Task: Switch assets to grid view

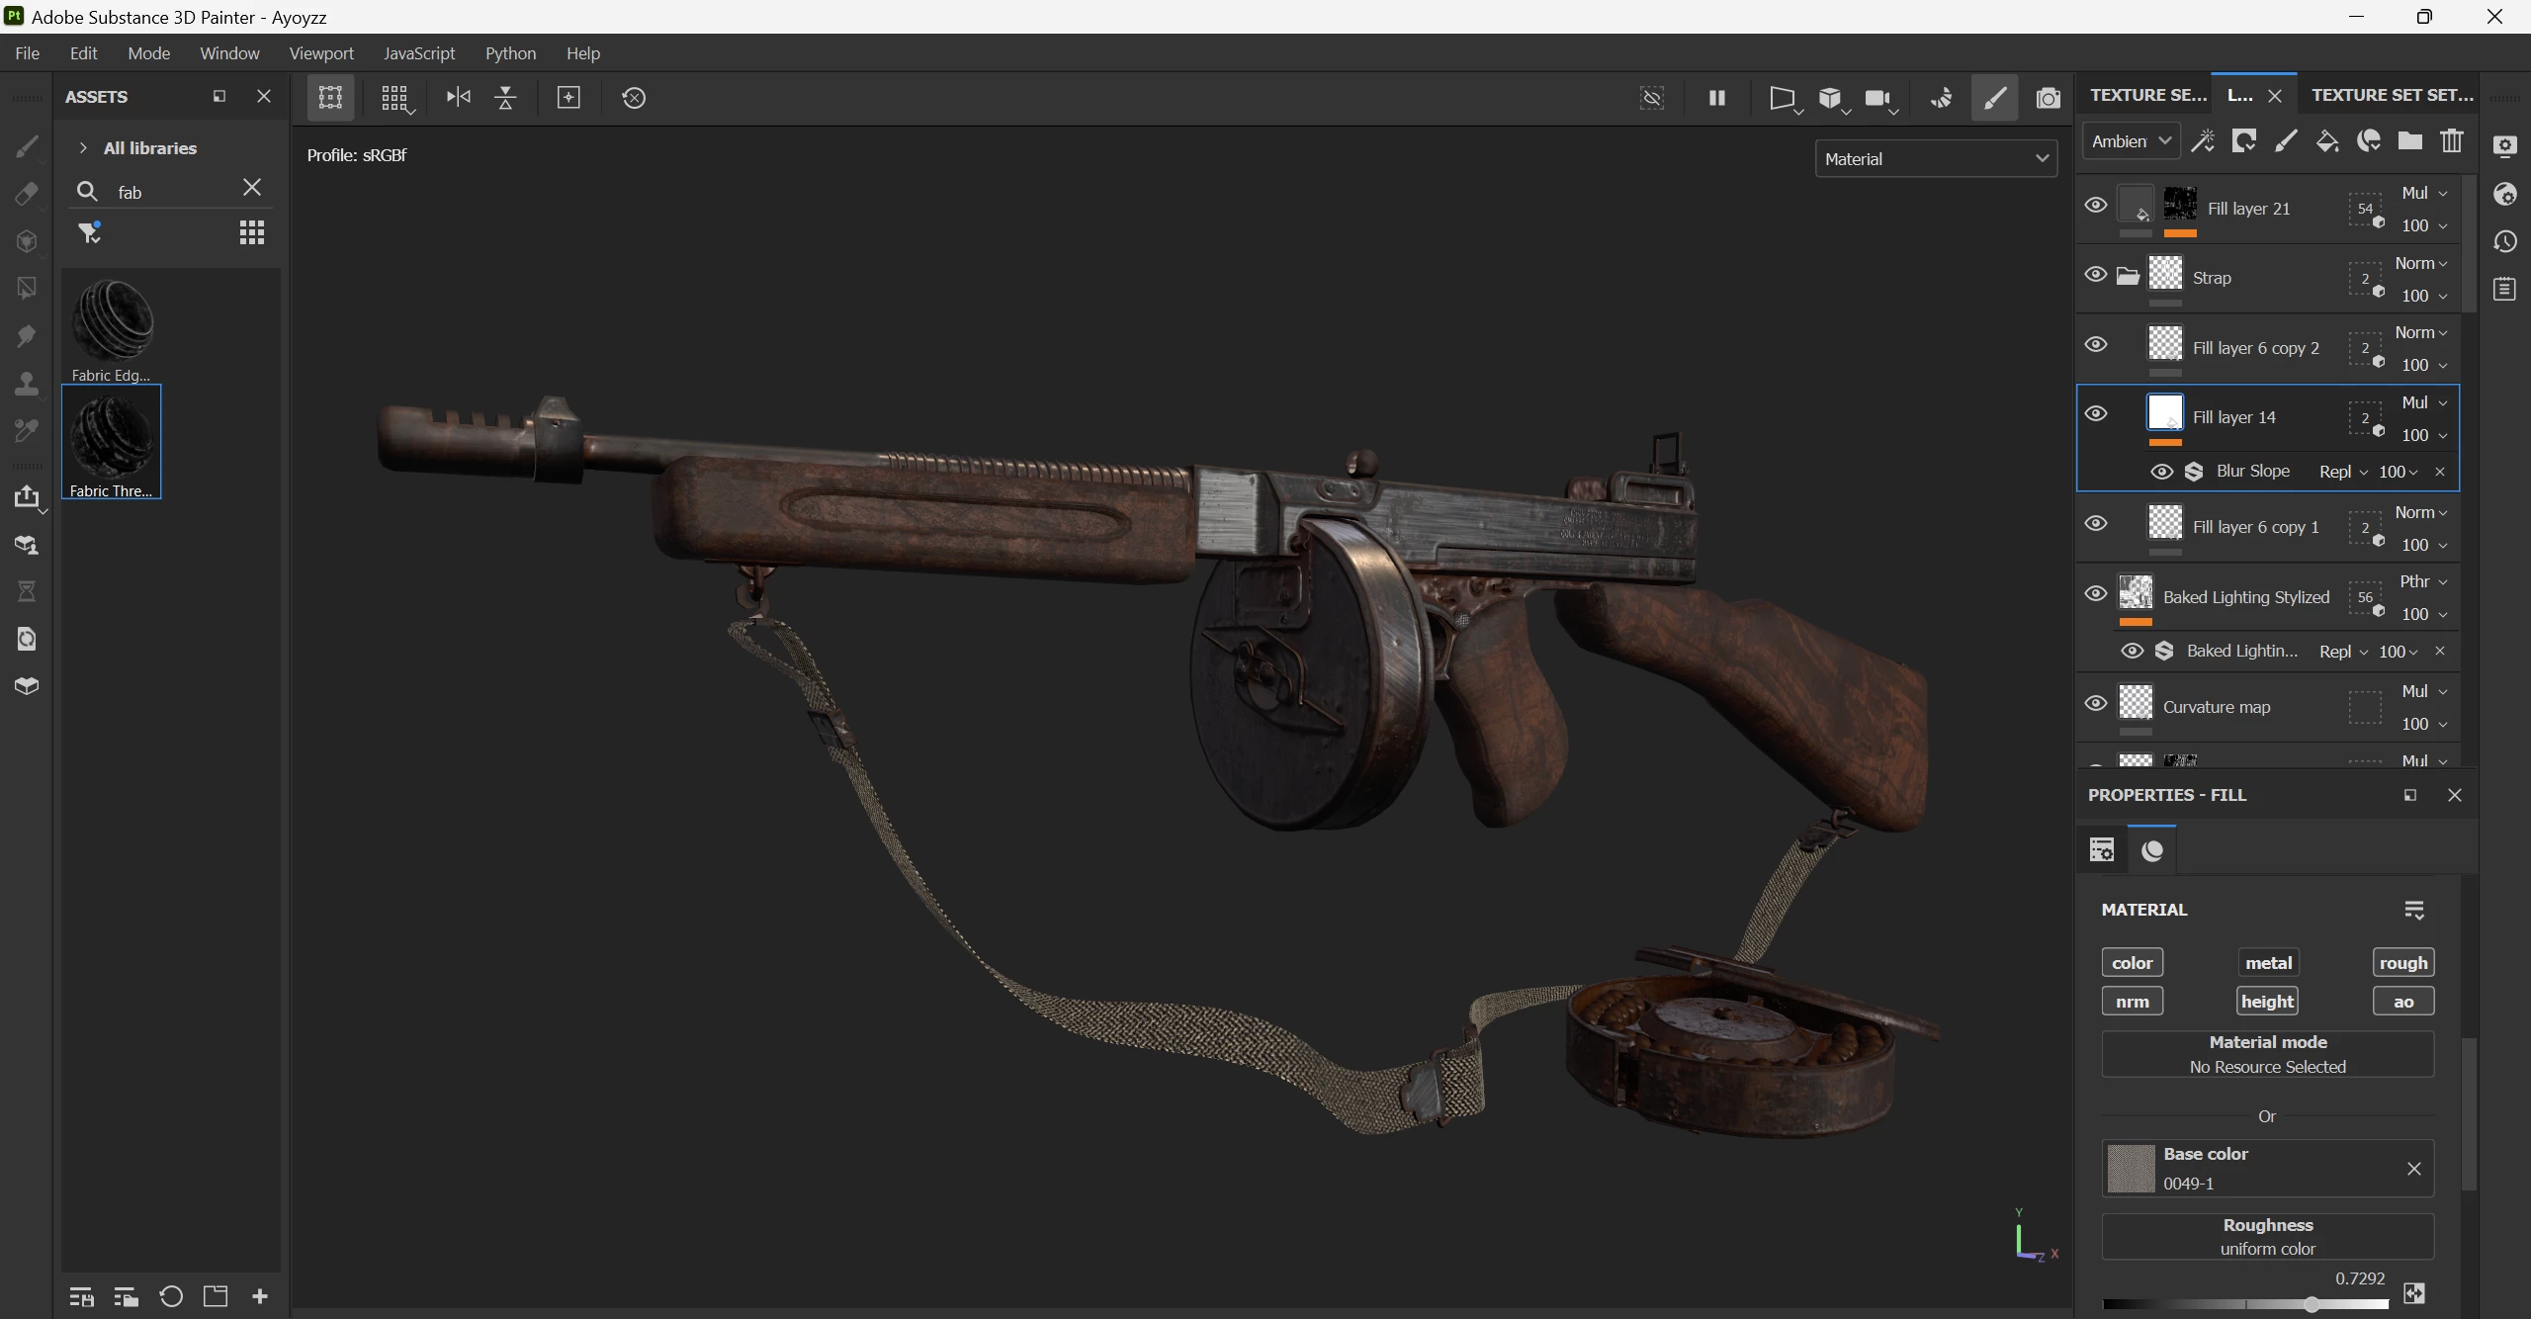Action: (x=252, y=232)
